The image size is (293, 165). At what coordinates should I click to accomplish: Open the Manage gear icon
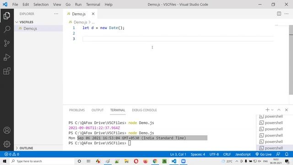pos(7,144)
